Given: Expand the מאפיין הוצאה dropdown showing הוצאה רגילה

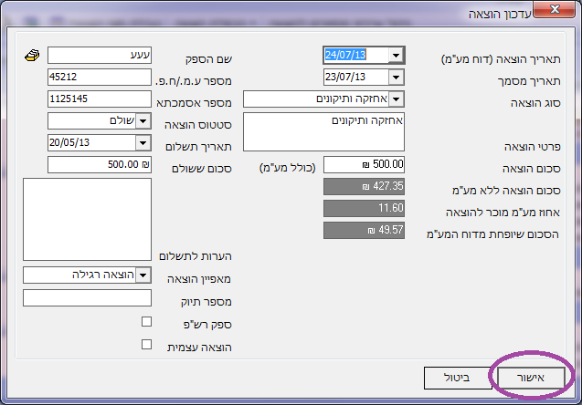Looking at the screenshot, I should (143, 275).
